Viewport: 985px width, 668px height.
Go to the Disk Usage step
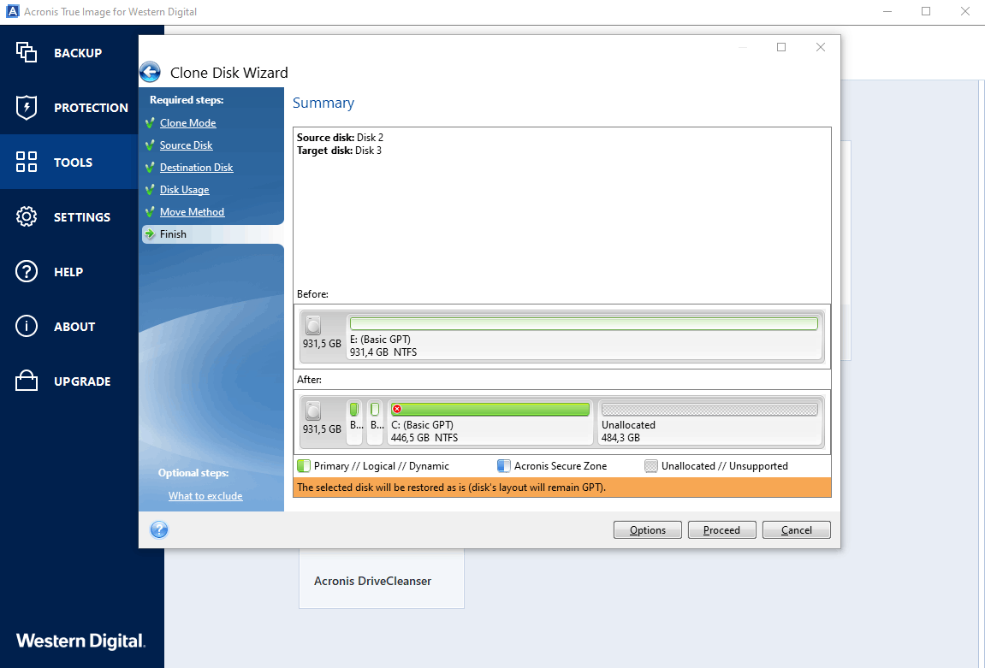click(184, 190)
